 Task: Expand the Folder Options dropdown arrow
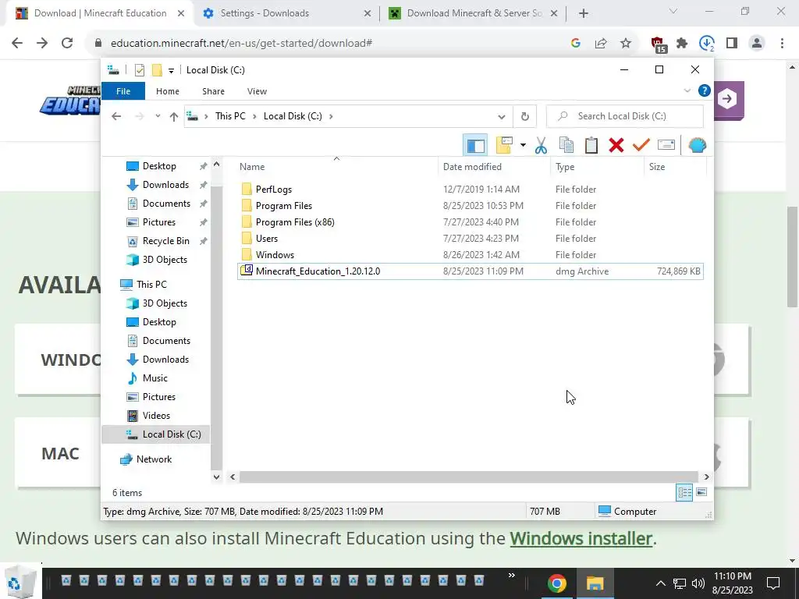click(523, 146)
